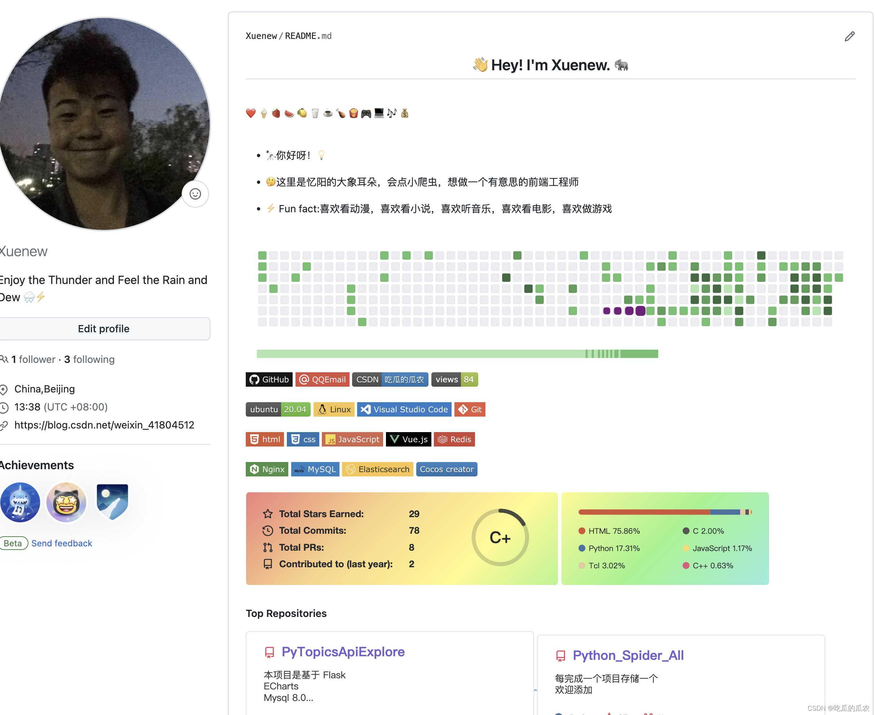Open the GitHub badge link

(269, 379)
